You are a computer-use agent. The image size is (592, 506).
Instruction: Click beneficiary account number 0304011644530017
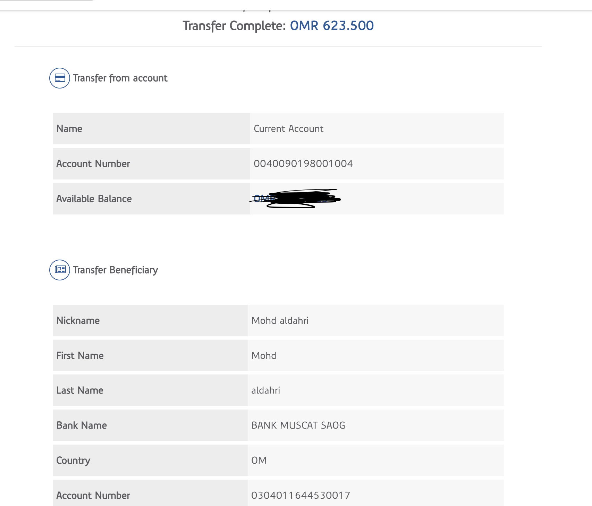point(301,495)
